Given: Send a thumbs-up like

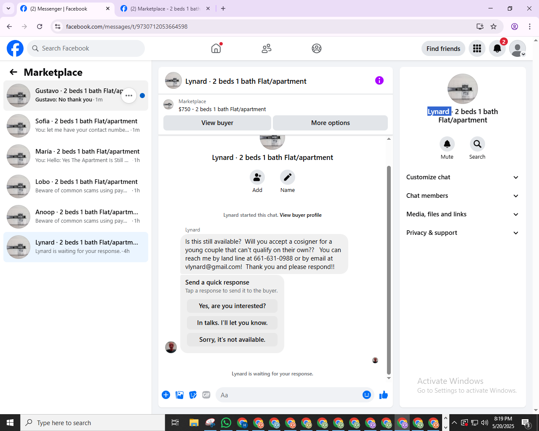Looking at the screenshot, I should click(x=384, y=395).
